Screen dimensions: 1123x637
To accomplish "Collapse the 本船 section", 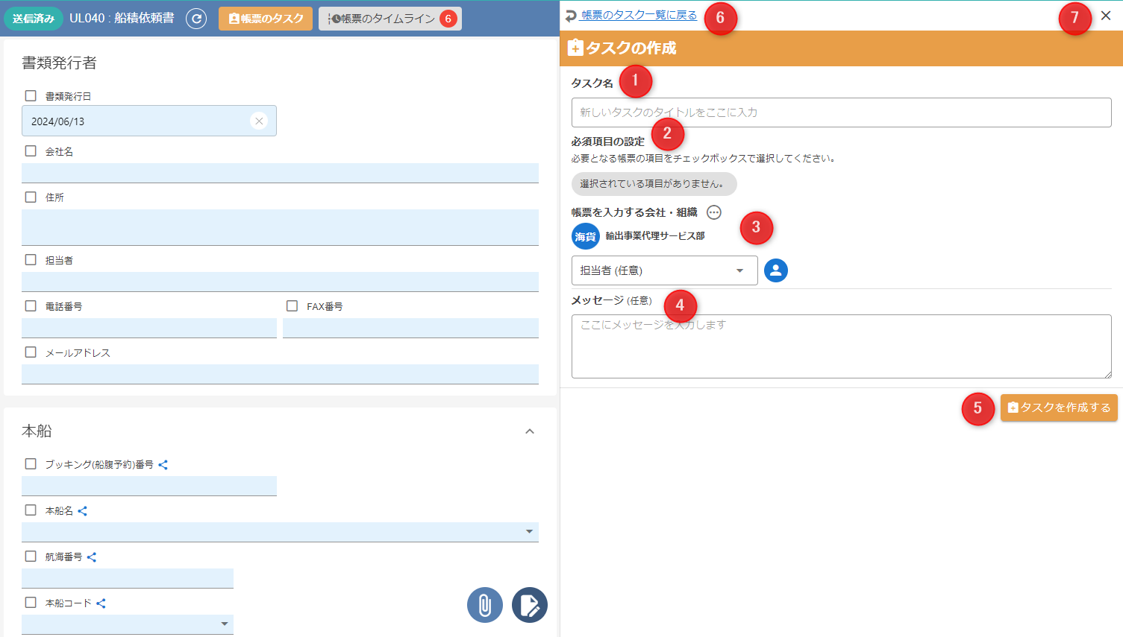I will [x=530, y=431].
